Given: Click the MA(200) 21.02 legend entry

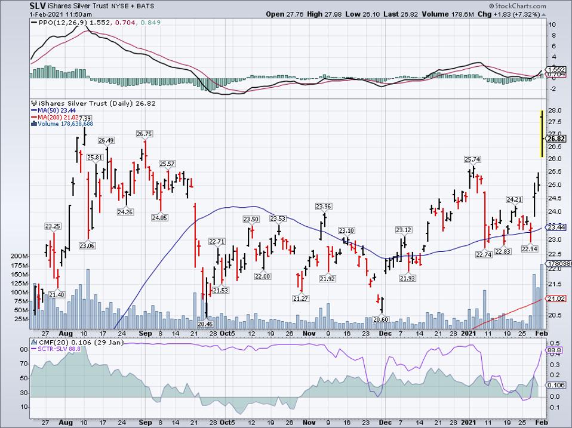Looking at the screenshot, I should (x=55, y=117).
